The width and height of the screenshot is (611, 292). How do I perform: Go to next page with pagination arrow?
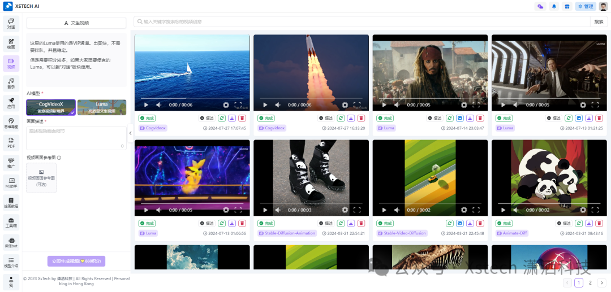click(x=601, y=283)
